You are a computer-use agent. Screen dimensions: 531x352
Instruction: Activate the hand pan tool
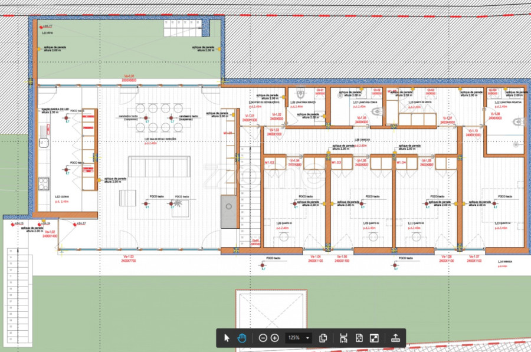242,338
